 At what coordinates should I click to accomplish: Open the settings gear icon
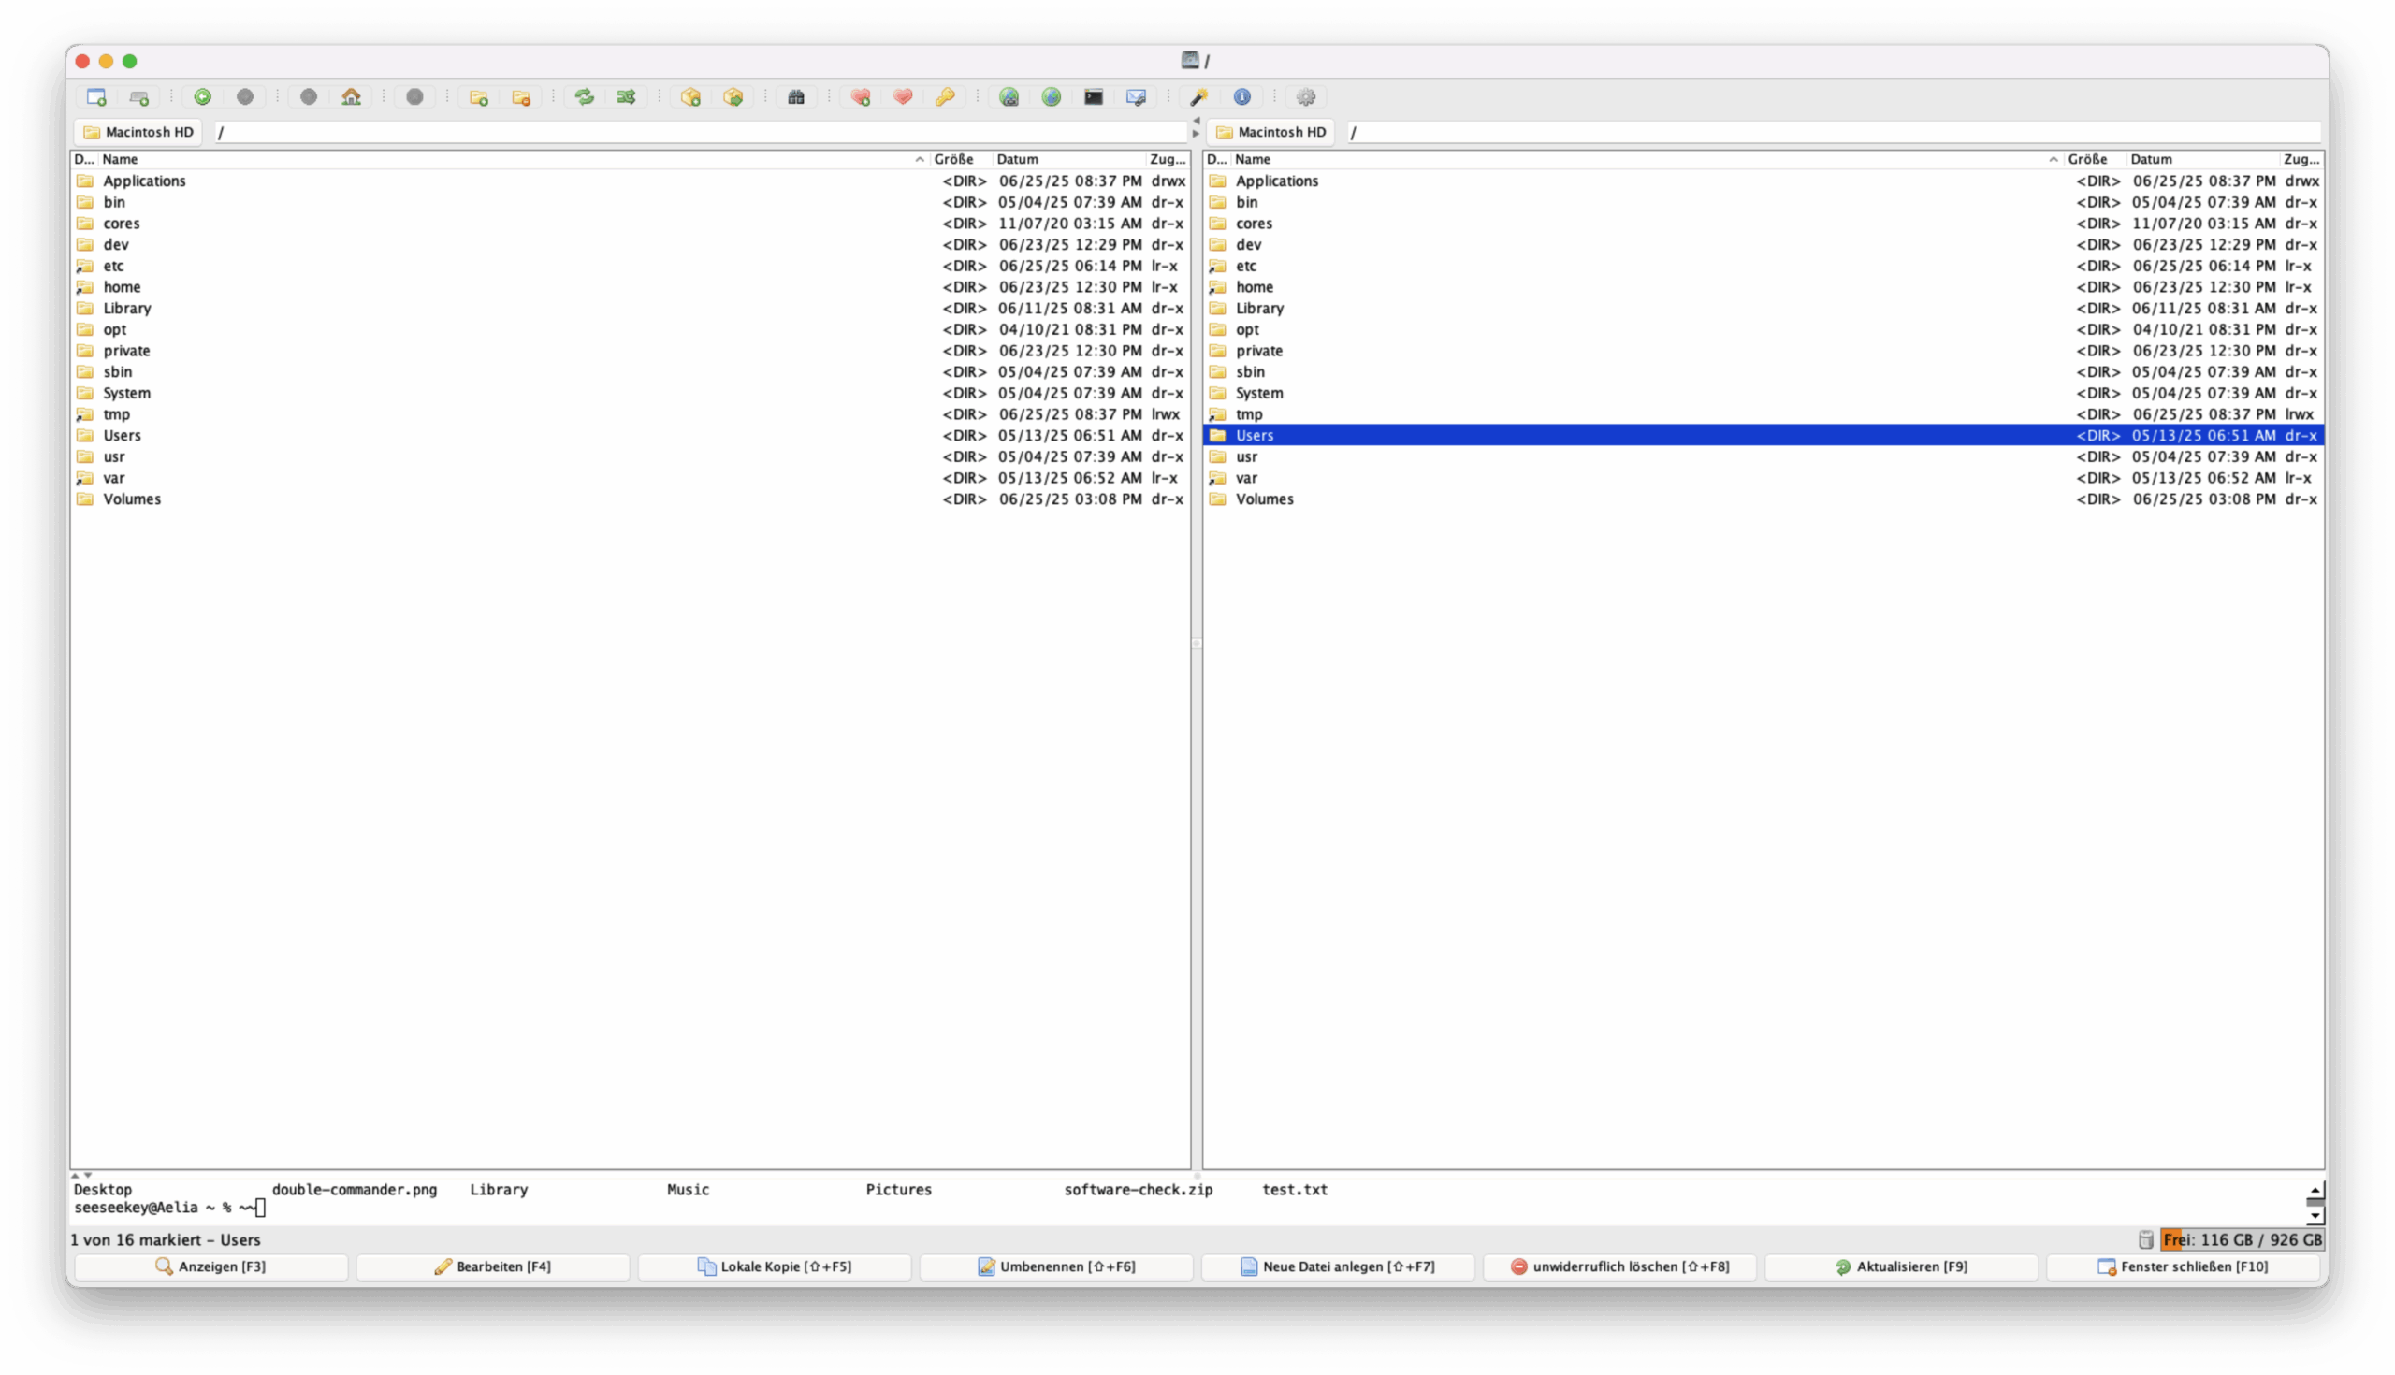[1306, 96]
